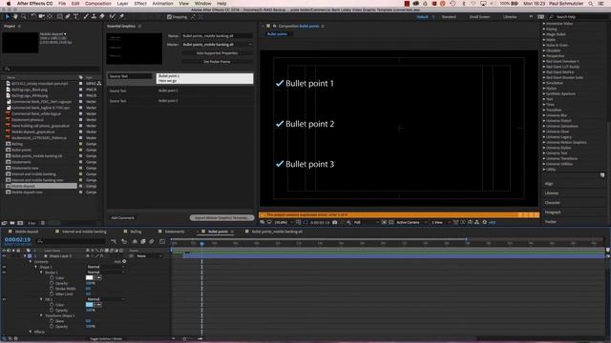Collapse the Contents group
The image size is (611, 343).
[31, 261]
